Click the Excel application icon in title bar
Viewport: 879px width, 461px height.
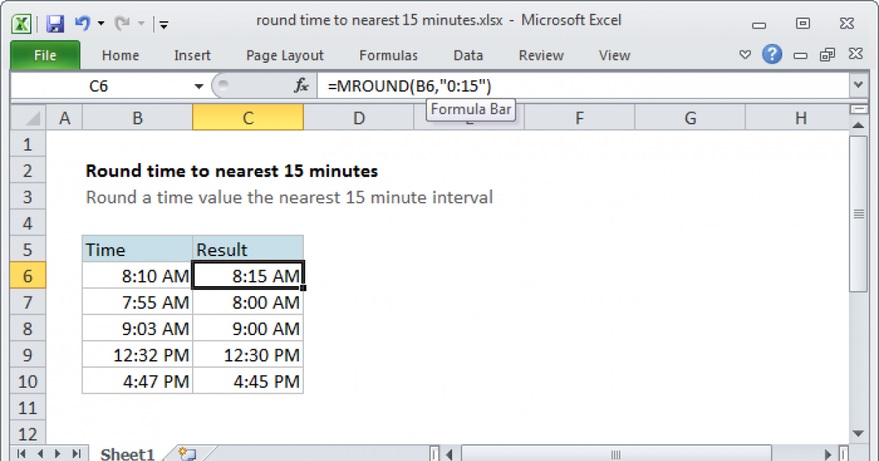pyautogui.click(x=23, y=23)
